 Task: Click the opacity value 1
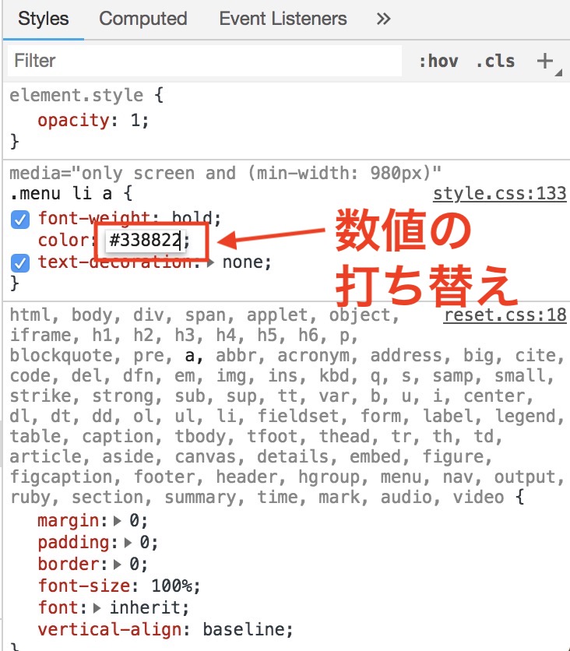135,121
